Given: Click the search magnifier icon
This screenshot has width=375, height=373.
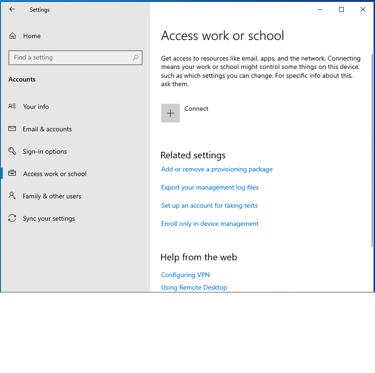Looking at the screenshot, I should click(135, 57).
